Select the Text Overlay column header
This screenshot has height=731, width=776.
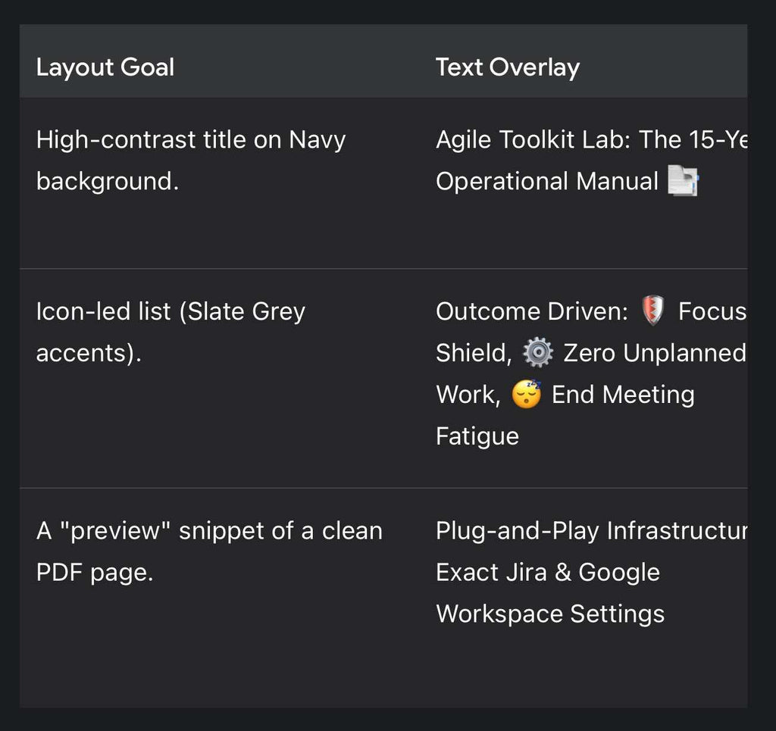pos(508,67)
